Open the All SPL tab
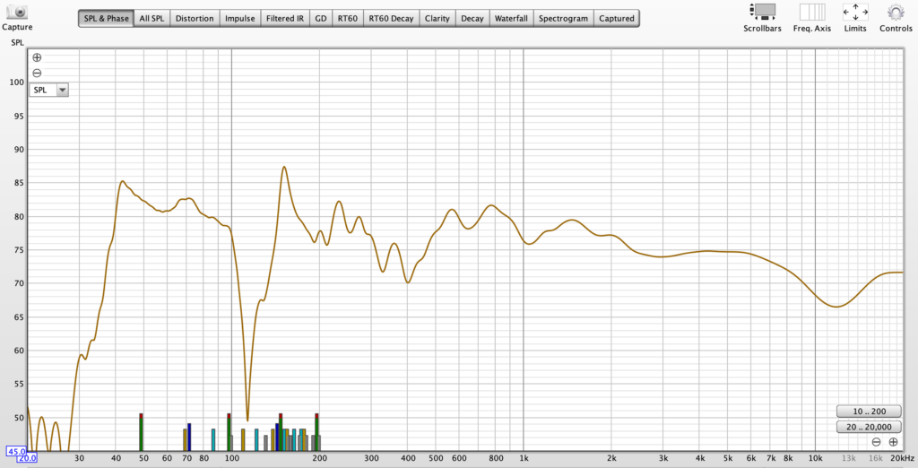This screenshot has width=918, height=468. (152, 18)
